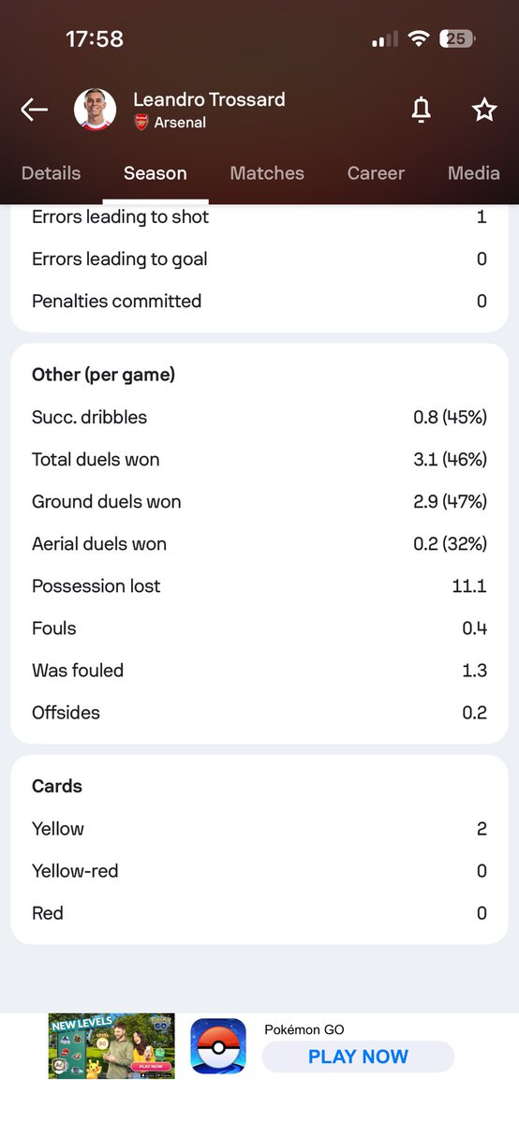Tap the Succ. dribbles stat row
The width and height of the screenshot is (519, 1124).
(259, 418)
